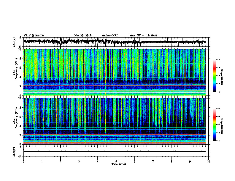Click the "6" kHz tick of ch.2 spectrogram
Screen dimensions: 235x181
point(21,117)
